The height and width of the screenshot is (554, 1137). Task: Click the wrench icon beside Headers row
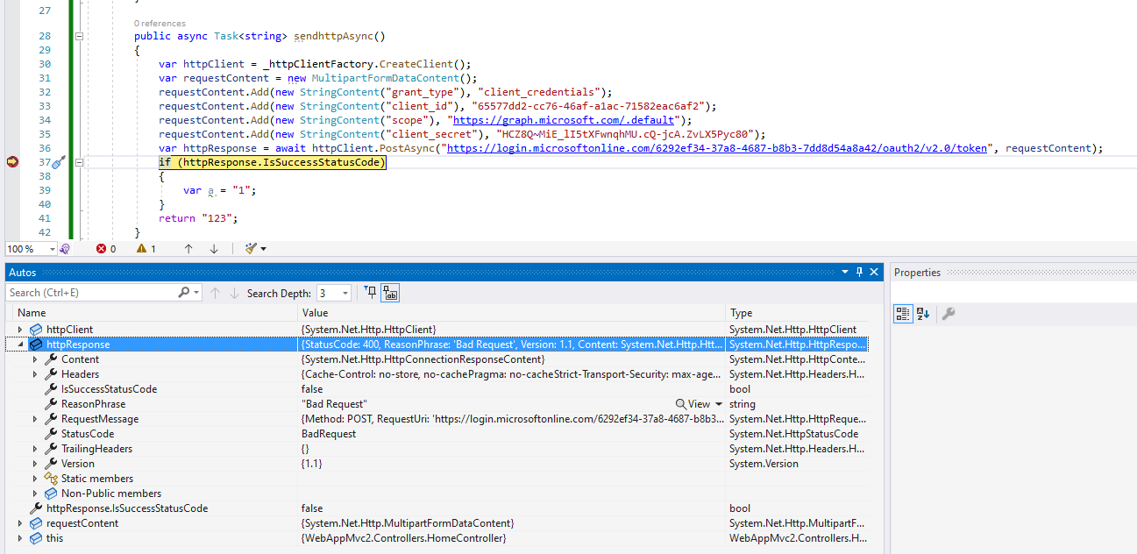[x=51, y=374]
